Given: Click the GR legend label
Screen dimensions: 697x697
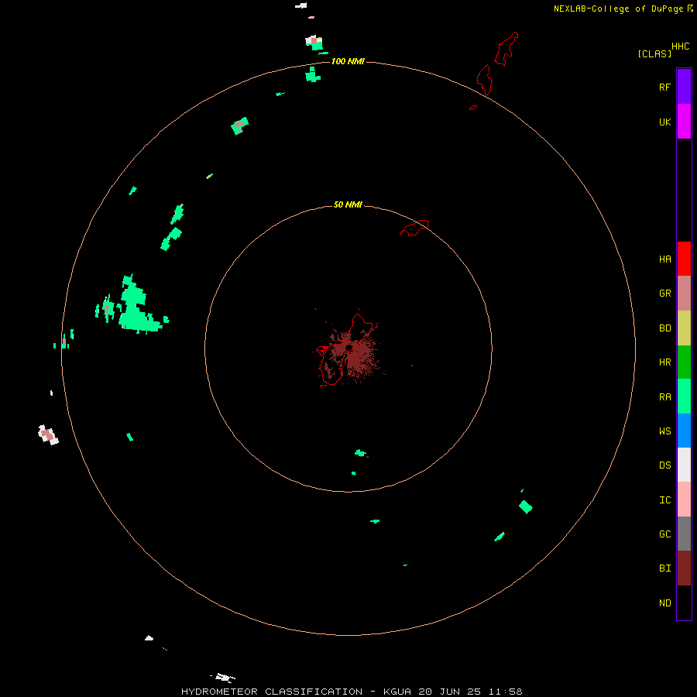Looking at the screenshot, I should click(664, 294).
